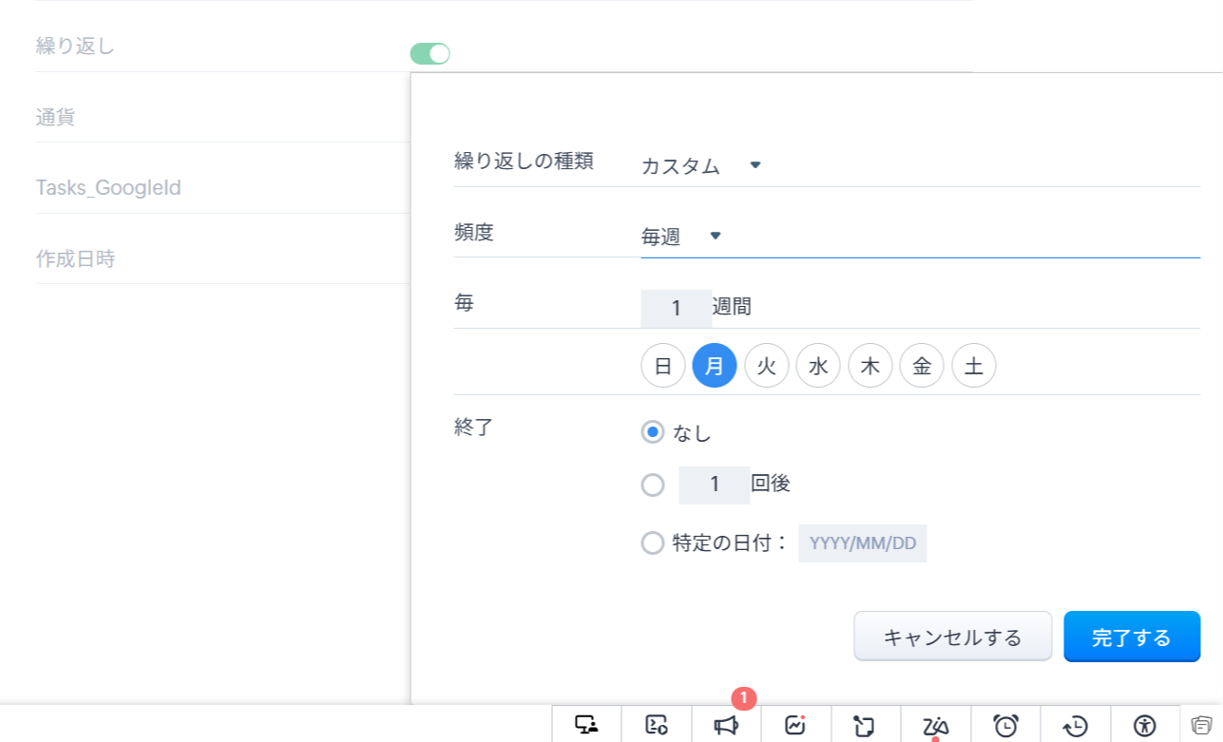
Task: Click the screen presenter icon
Action: coord(587,726)
